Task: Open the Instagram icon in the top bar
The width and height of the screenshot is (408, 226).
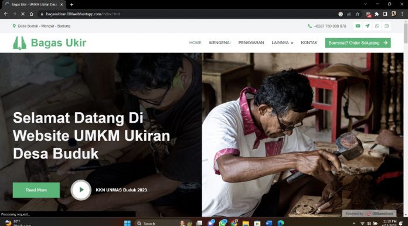Action: coord(387,26)
